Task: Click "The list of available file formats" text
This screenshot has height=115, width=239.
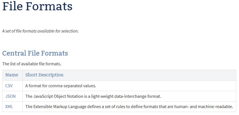Action: pyautogui.click(x=32, y=64)
